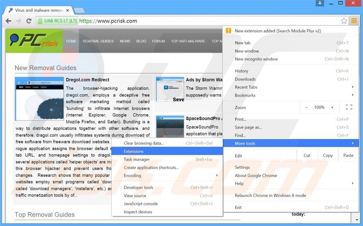This screenshot has width=363, height=226.
Task: Expand the Recent Tabs submenu arrow
Action: coord(352,87)
